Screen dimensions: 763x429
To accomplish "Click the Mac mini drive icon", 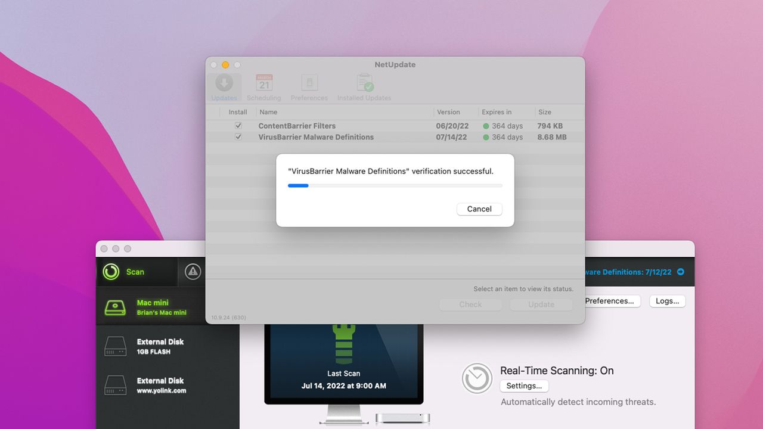I will (x=116, y=307).
